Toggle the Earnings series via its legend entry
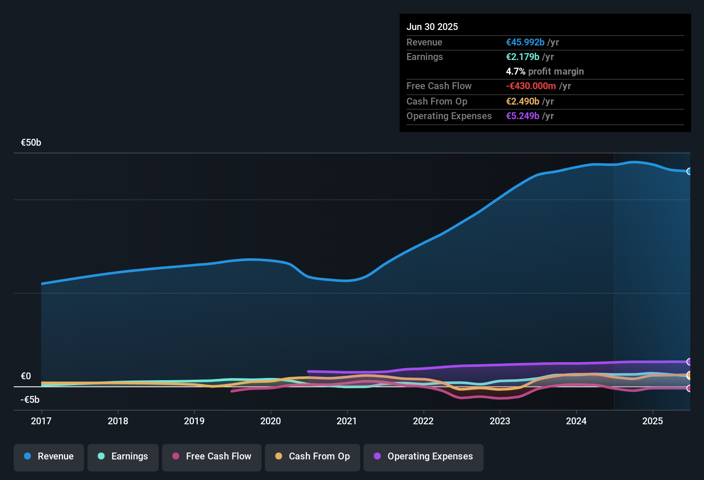The width and height of the screenshot is (704, 480). [123, 456]
